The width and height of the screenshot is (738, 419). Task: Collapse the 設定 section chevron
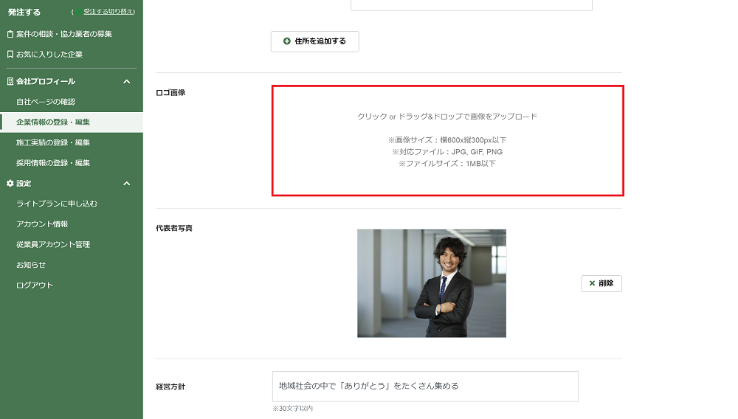point(126,183)
